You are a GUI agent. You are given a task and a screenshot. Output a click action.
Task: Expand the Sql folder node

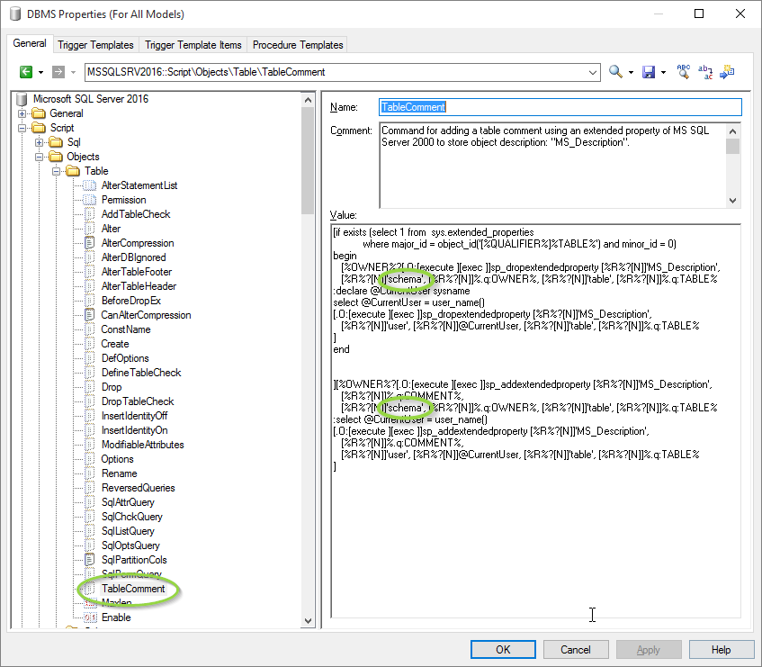39,142
